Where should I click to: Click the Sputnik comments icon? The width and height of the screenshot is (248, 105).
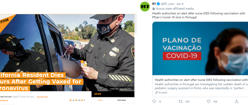click(x=70, y=100)
